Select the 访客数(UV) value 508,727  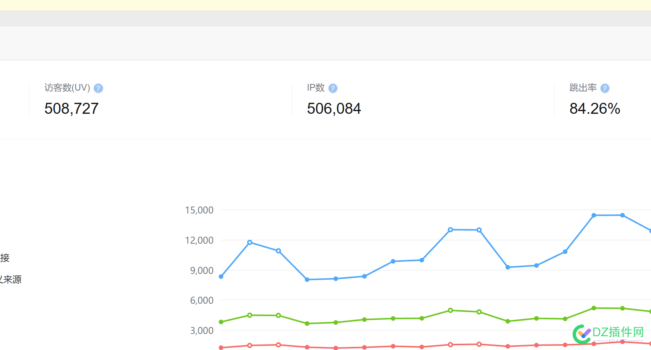coord(71,109)
